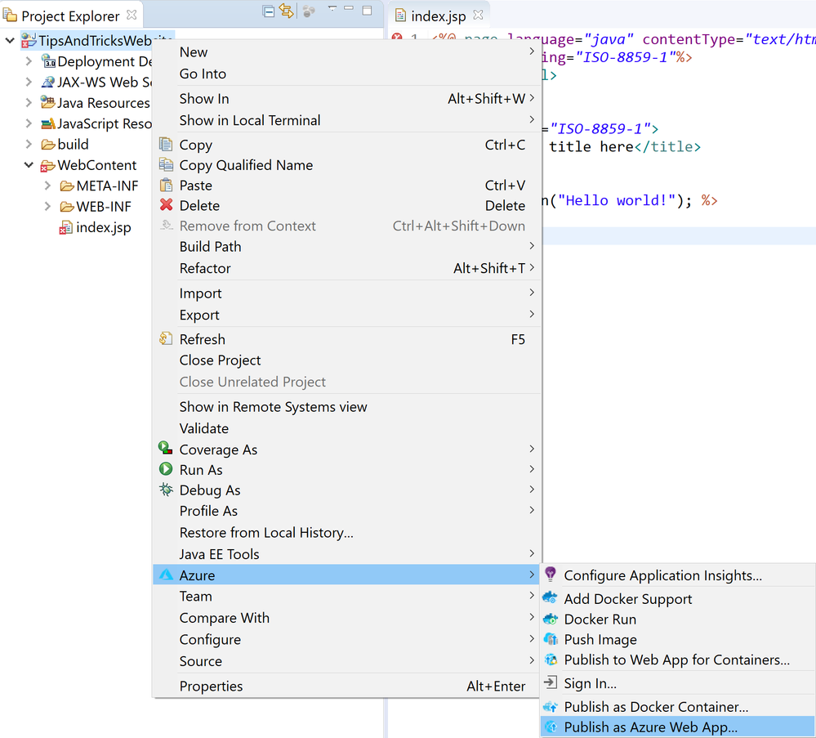Click the Copy icon in context menu
This screenshot has width=816, height=738.
click(x=166, y=145)
